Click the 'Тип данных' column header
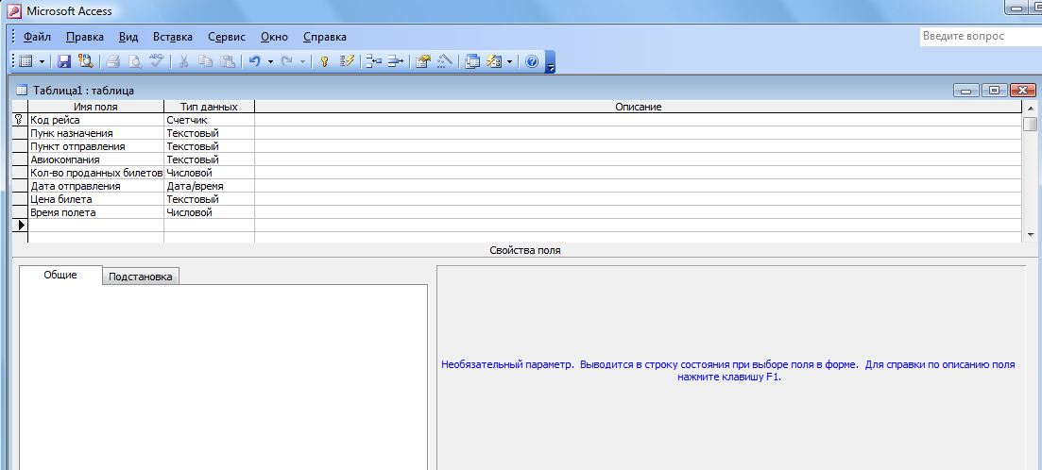Viewport: 1042px width, 470px height. coord(210,107)
